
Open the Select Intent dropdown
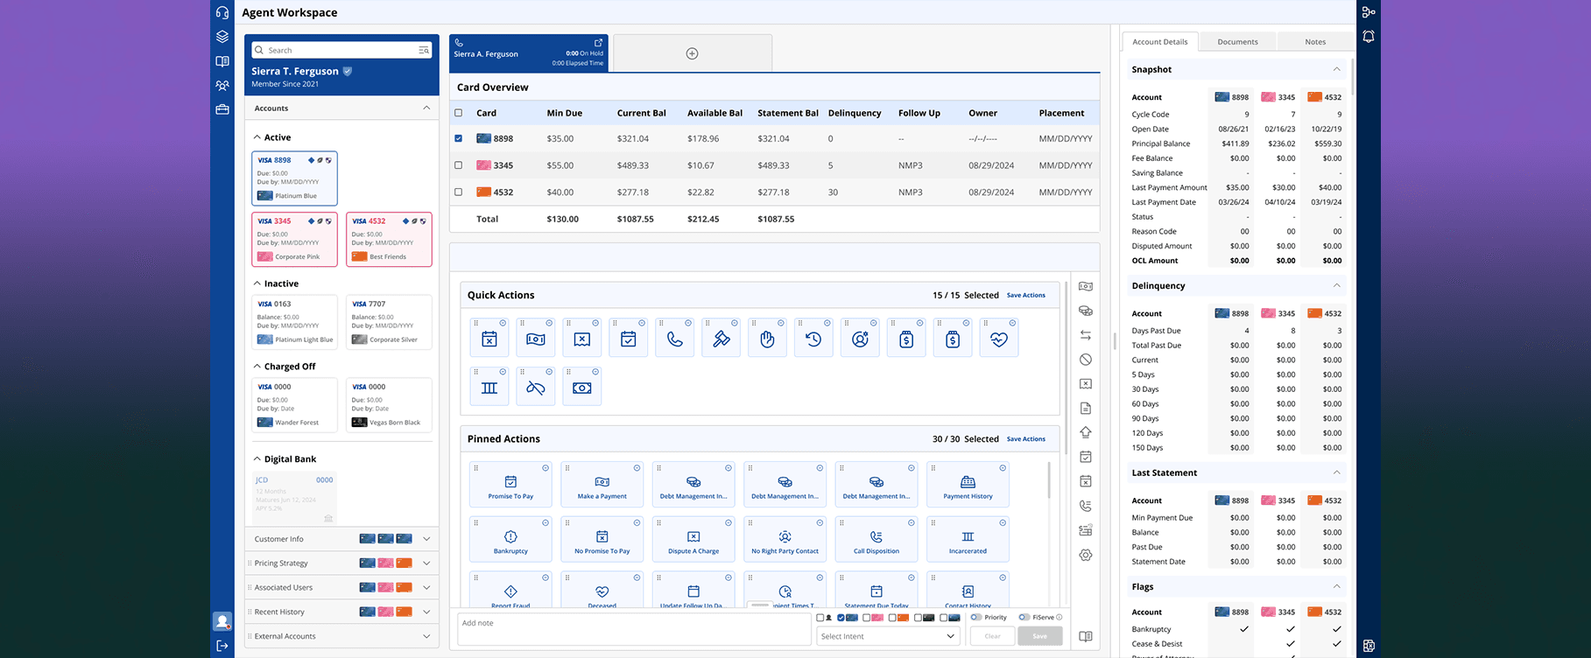889,636
